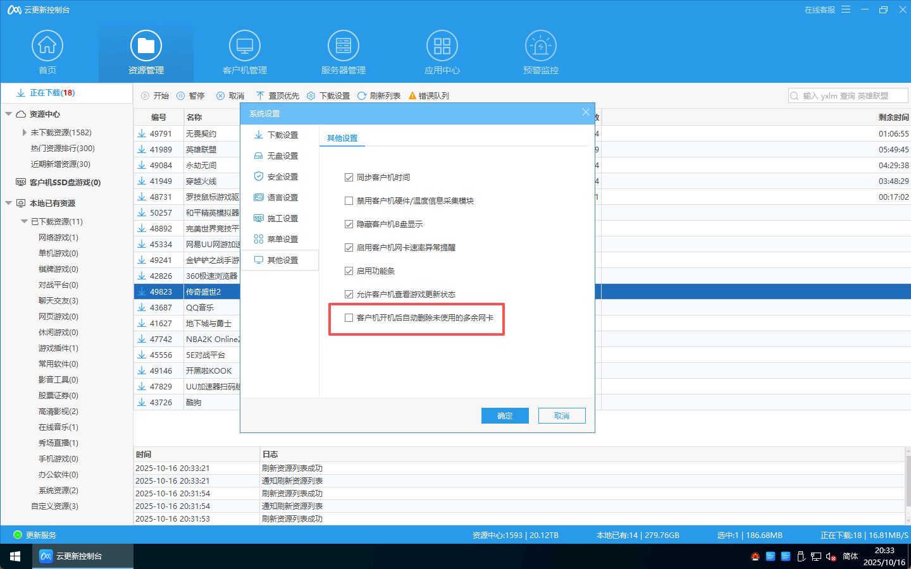Confirm settings with the 确定 button
Image resolution: width=911 pixels, height=569 pixels.
[505, 415]
